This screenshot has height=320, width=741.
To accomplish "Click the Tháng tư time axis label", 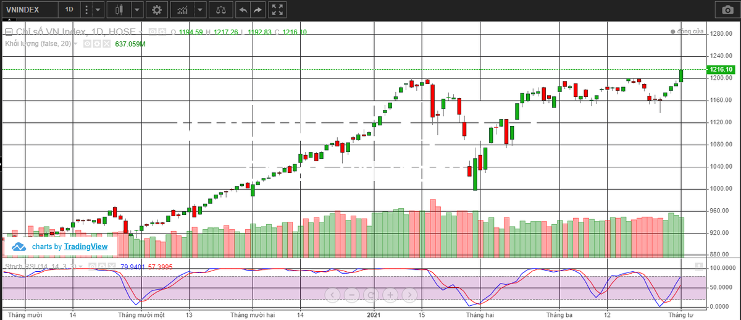I will pyautogui.click(x=681, y=314).
